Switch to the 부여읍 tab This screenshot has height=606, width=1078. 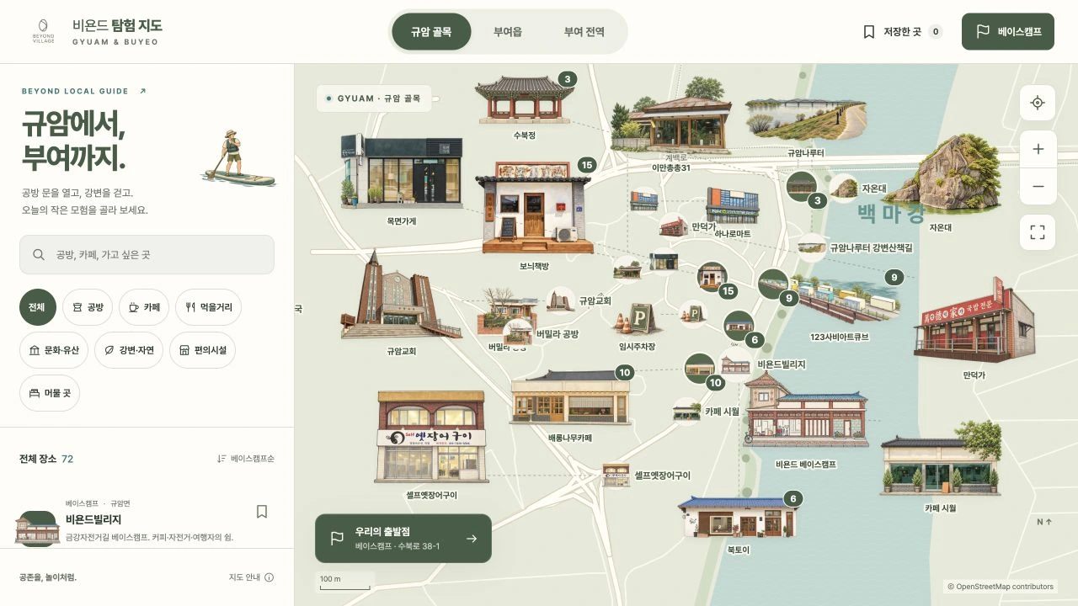pos(508,32)
